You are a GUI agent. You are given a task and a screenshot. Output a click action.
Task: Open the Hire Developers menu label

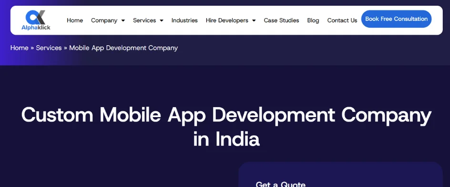click(x=227, y=20)
